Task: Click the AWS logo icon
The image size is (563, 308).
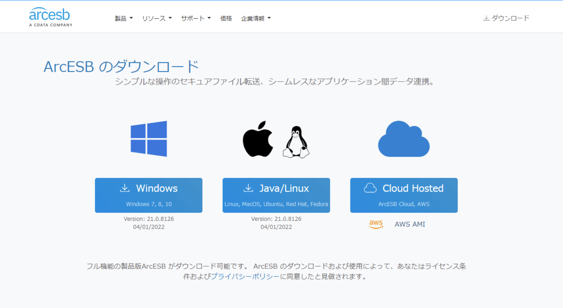Action: 376,224
